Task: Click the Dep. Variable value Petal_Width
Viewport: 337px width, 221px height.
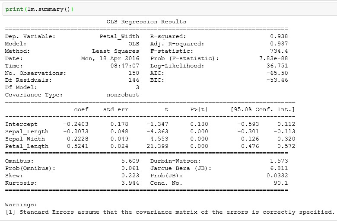Action: 119,36
